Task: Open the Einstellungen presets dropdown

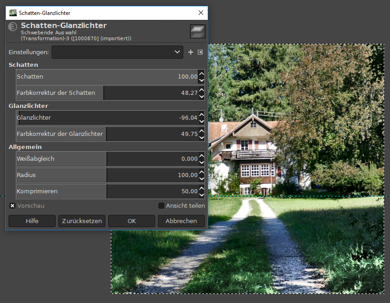Action: [x=117, y=52]
